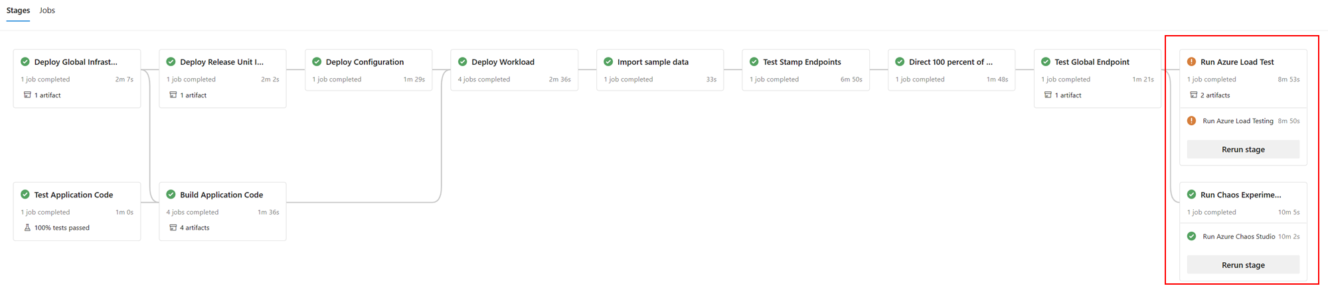Click the artifact icon under Deploy Release Unit stage

tap(173, 95)
